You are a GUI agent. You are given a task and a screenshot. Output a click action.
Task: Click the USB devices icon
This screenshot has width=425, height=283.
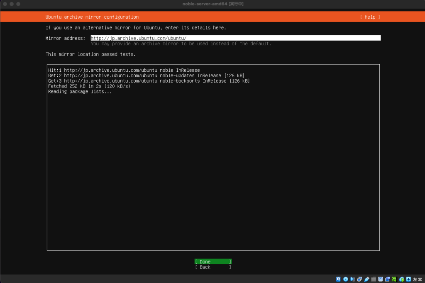[367, 279]
